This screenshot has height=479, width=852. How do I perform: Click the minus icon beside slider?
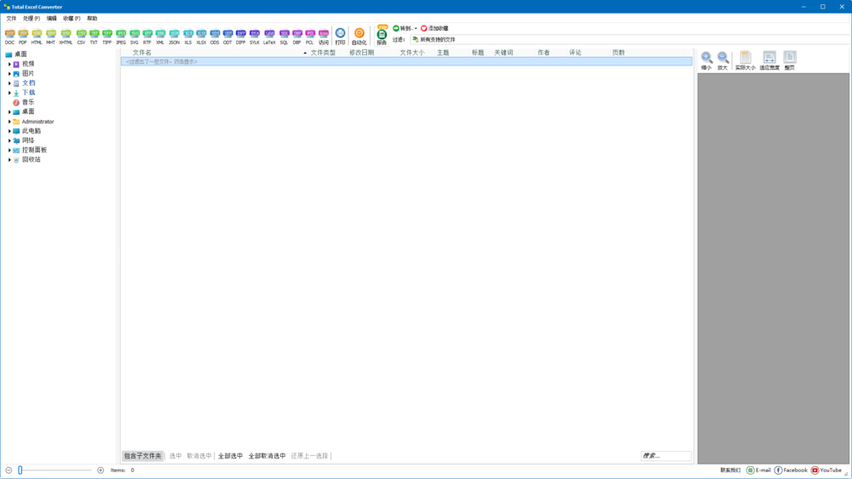click(9, 470)
